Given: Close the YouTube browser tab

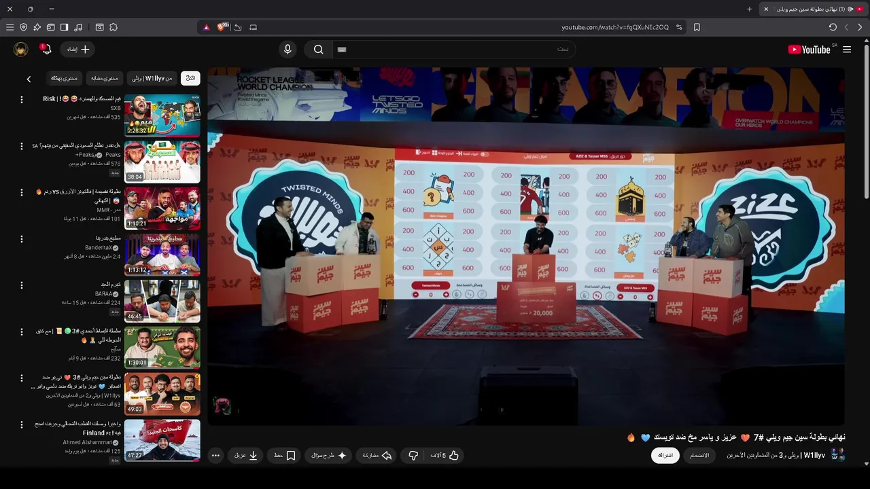Looking at the screenshot, I should [x=766, y=9].
